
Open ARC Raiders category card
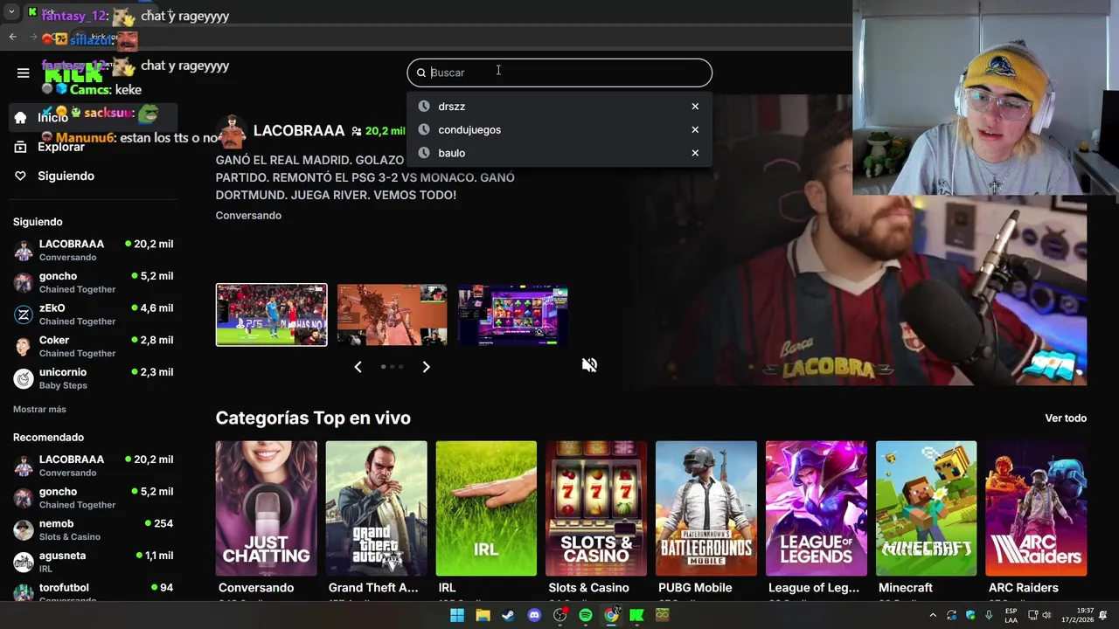pyautogui.click(x=1037, y=508)
